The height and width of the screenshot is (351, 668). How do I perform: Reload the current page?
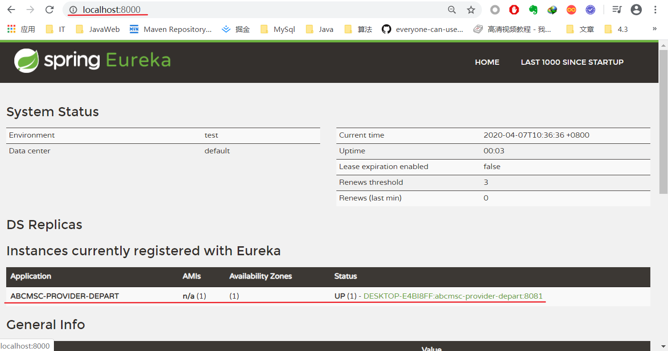tap(49, 10)
